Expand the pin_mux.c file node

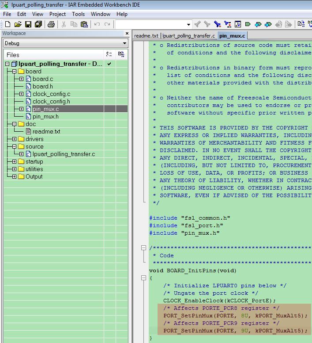pos(21,109)
